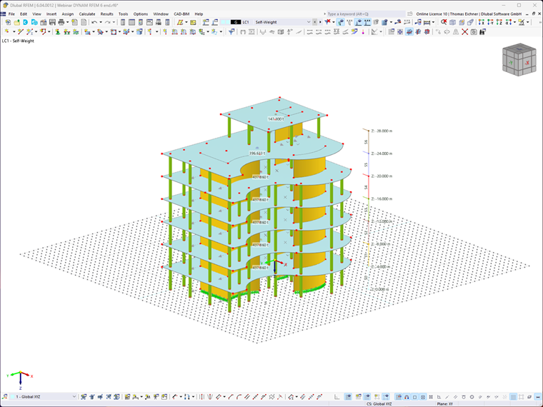This screenshot has width=543, height=407.
Task: Click the view in X direction icon
Action: coord(481,22)
